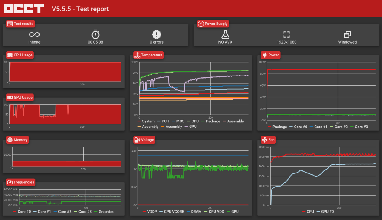Viewport: 382px width, 220px height.
Task: Click the Temperature header label
Action: click(152, 55)
